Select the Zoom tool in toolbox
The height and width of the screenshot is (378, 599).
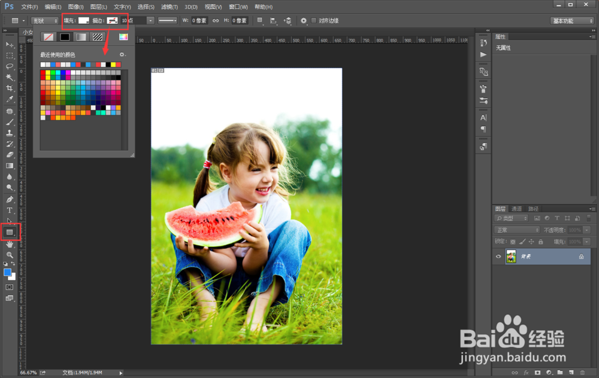10,255
